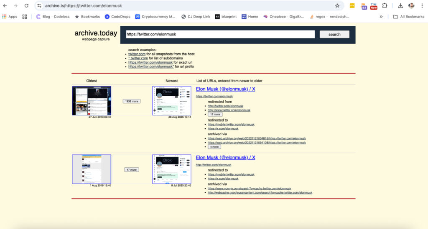Expand the 4 more archived via button
Image resolution: width=428 pixels, height=229 pixels.
point(214,147)
